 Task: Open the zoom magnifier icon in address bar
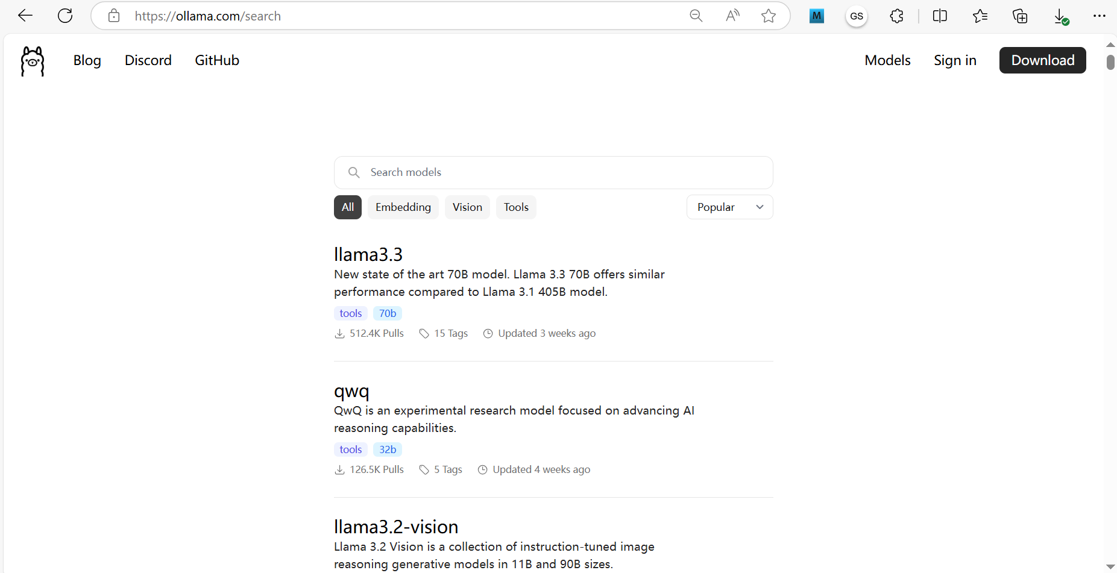[x=696, y=16]
